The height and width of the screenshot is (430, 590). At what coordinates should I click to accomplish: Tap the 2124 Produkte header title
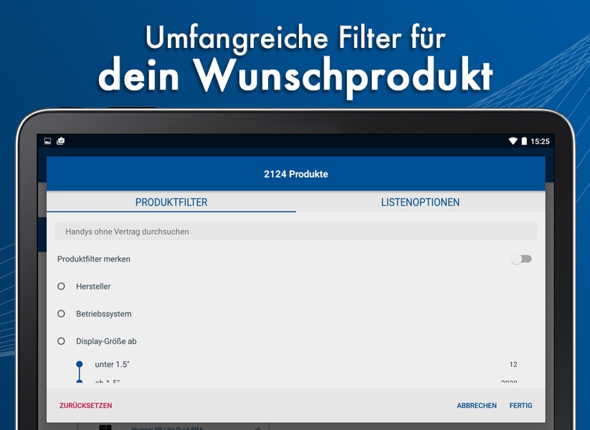(x=296, y=174)
